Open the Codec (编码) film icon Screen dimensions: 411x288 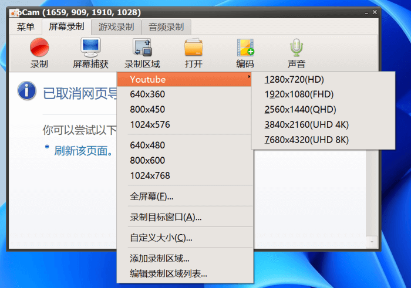click(245, 48)
